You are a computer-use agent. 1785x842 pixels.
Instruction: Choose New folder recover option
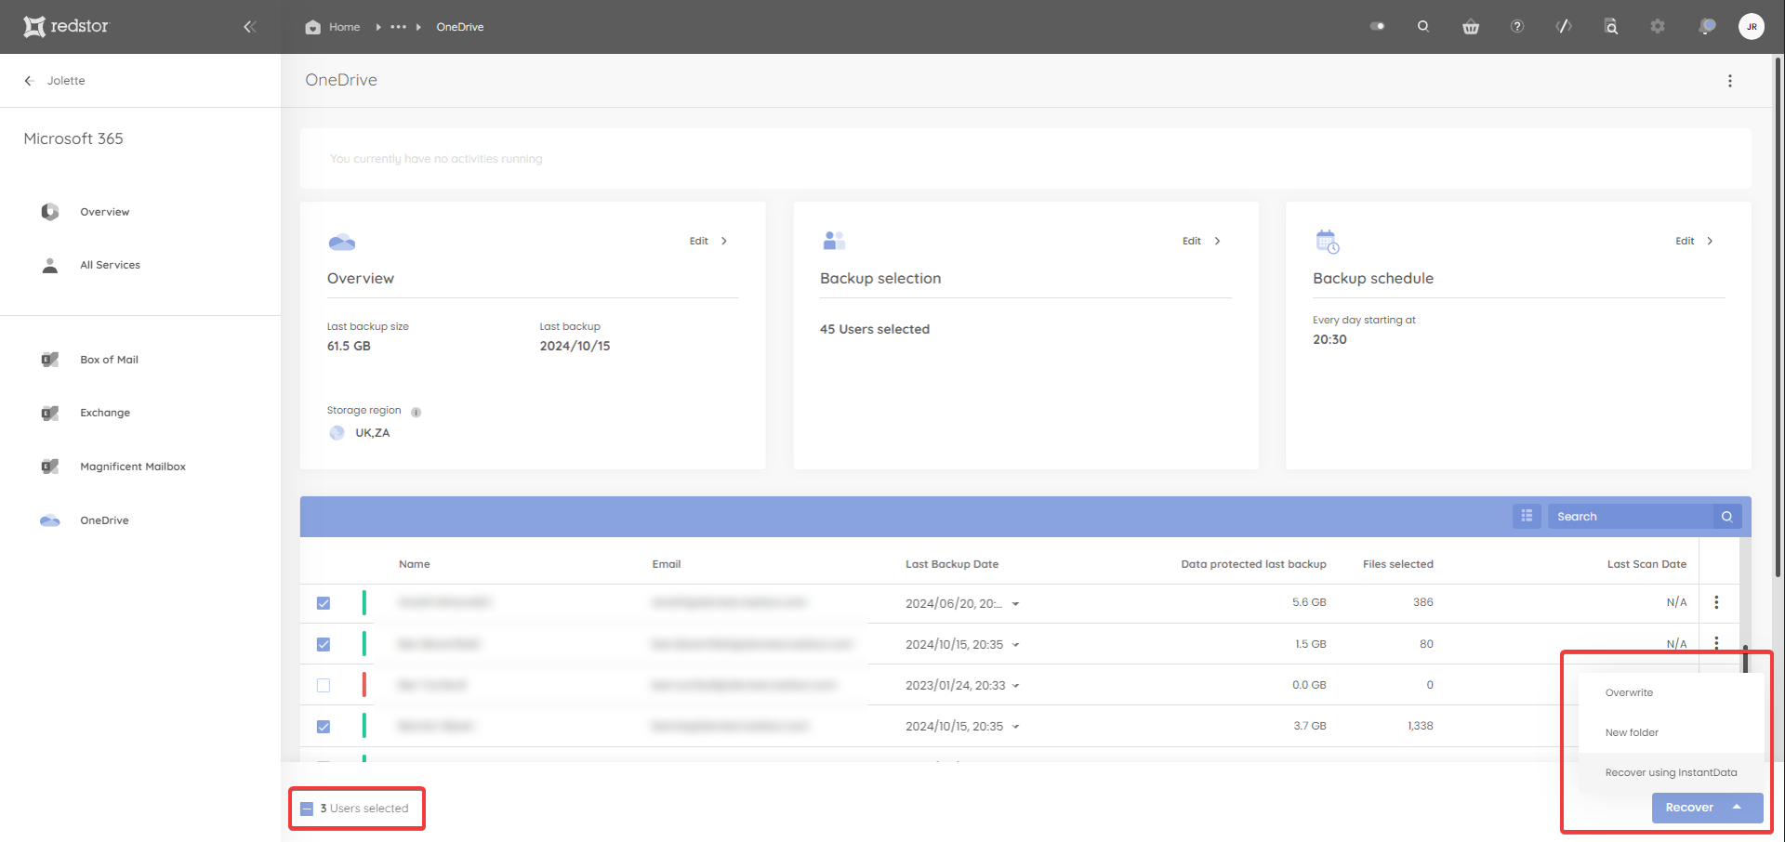tap(1671, 733)
